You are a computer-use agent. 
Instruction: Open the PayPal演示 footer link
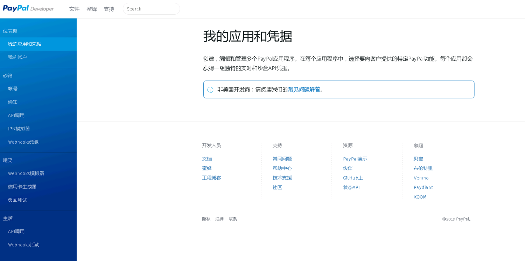pos(355,159)
